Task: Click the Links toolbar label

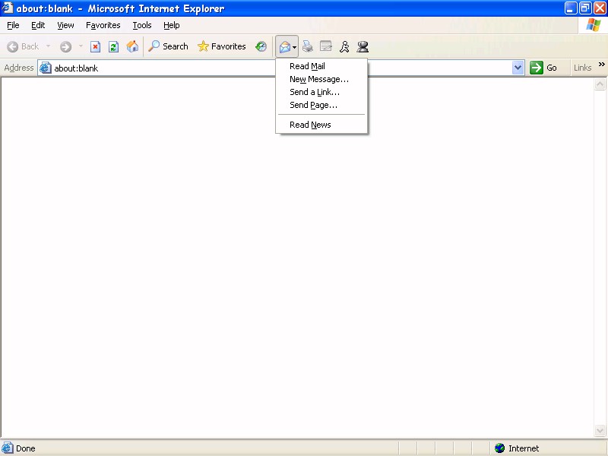Action: pos(582,68)
